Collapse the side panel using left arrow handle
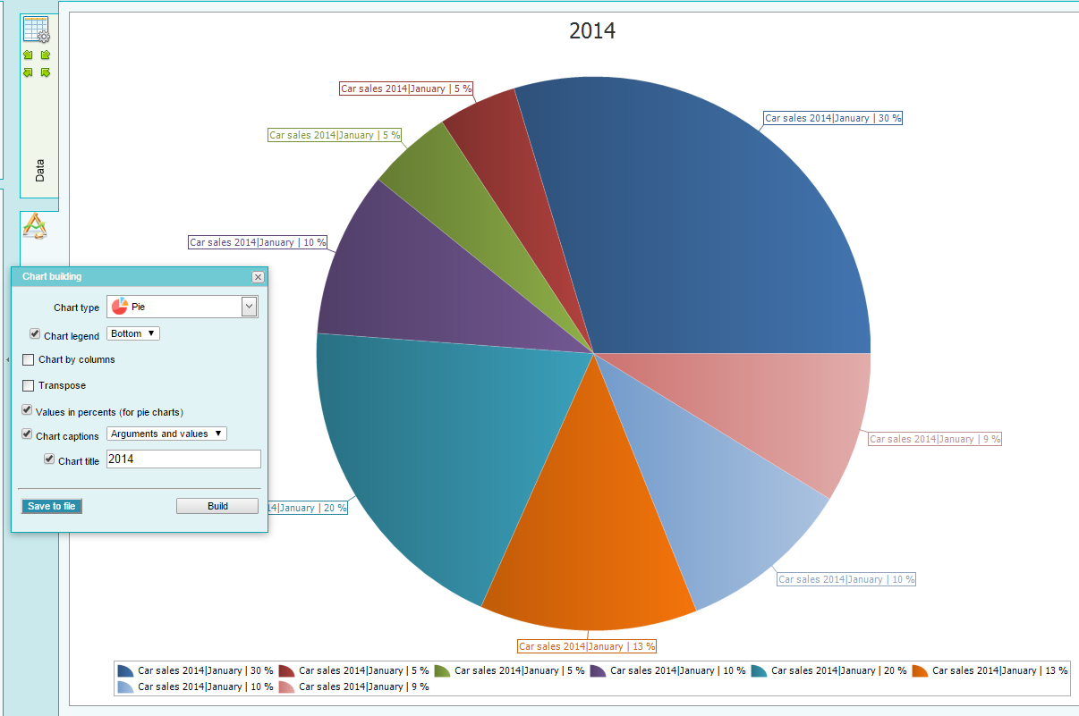The width and height of the screenshot is (1079, 716). [x=7, y=359]
